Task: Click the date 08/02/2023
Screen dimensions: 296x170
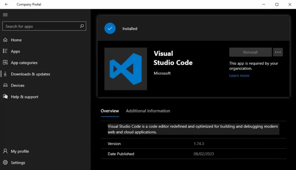Action: [x=204, y=154]
